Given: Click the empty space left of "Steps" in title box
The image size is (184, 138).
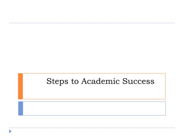Looking at the screenshot, I should click(34, 82).
